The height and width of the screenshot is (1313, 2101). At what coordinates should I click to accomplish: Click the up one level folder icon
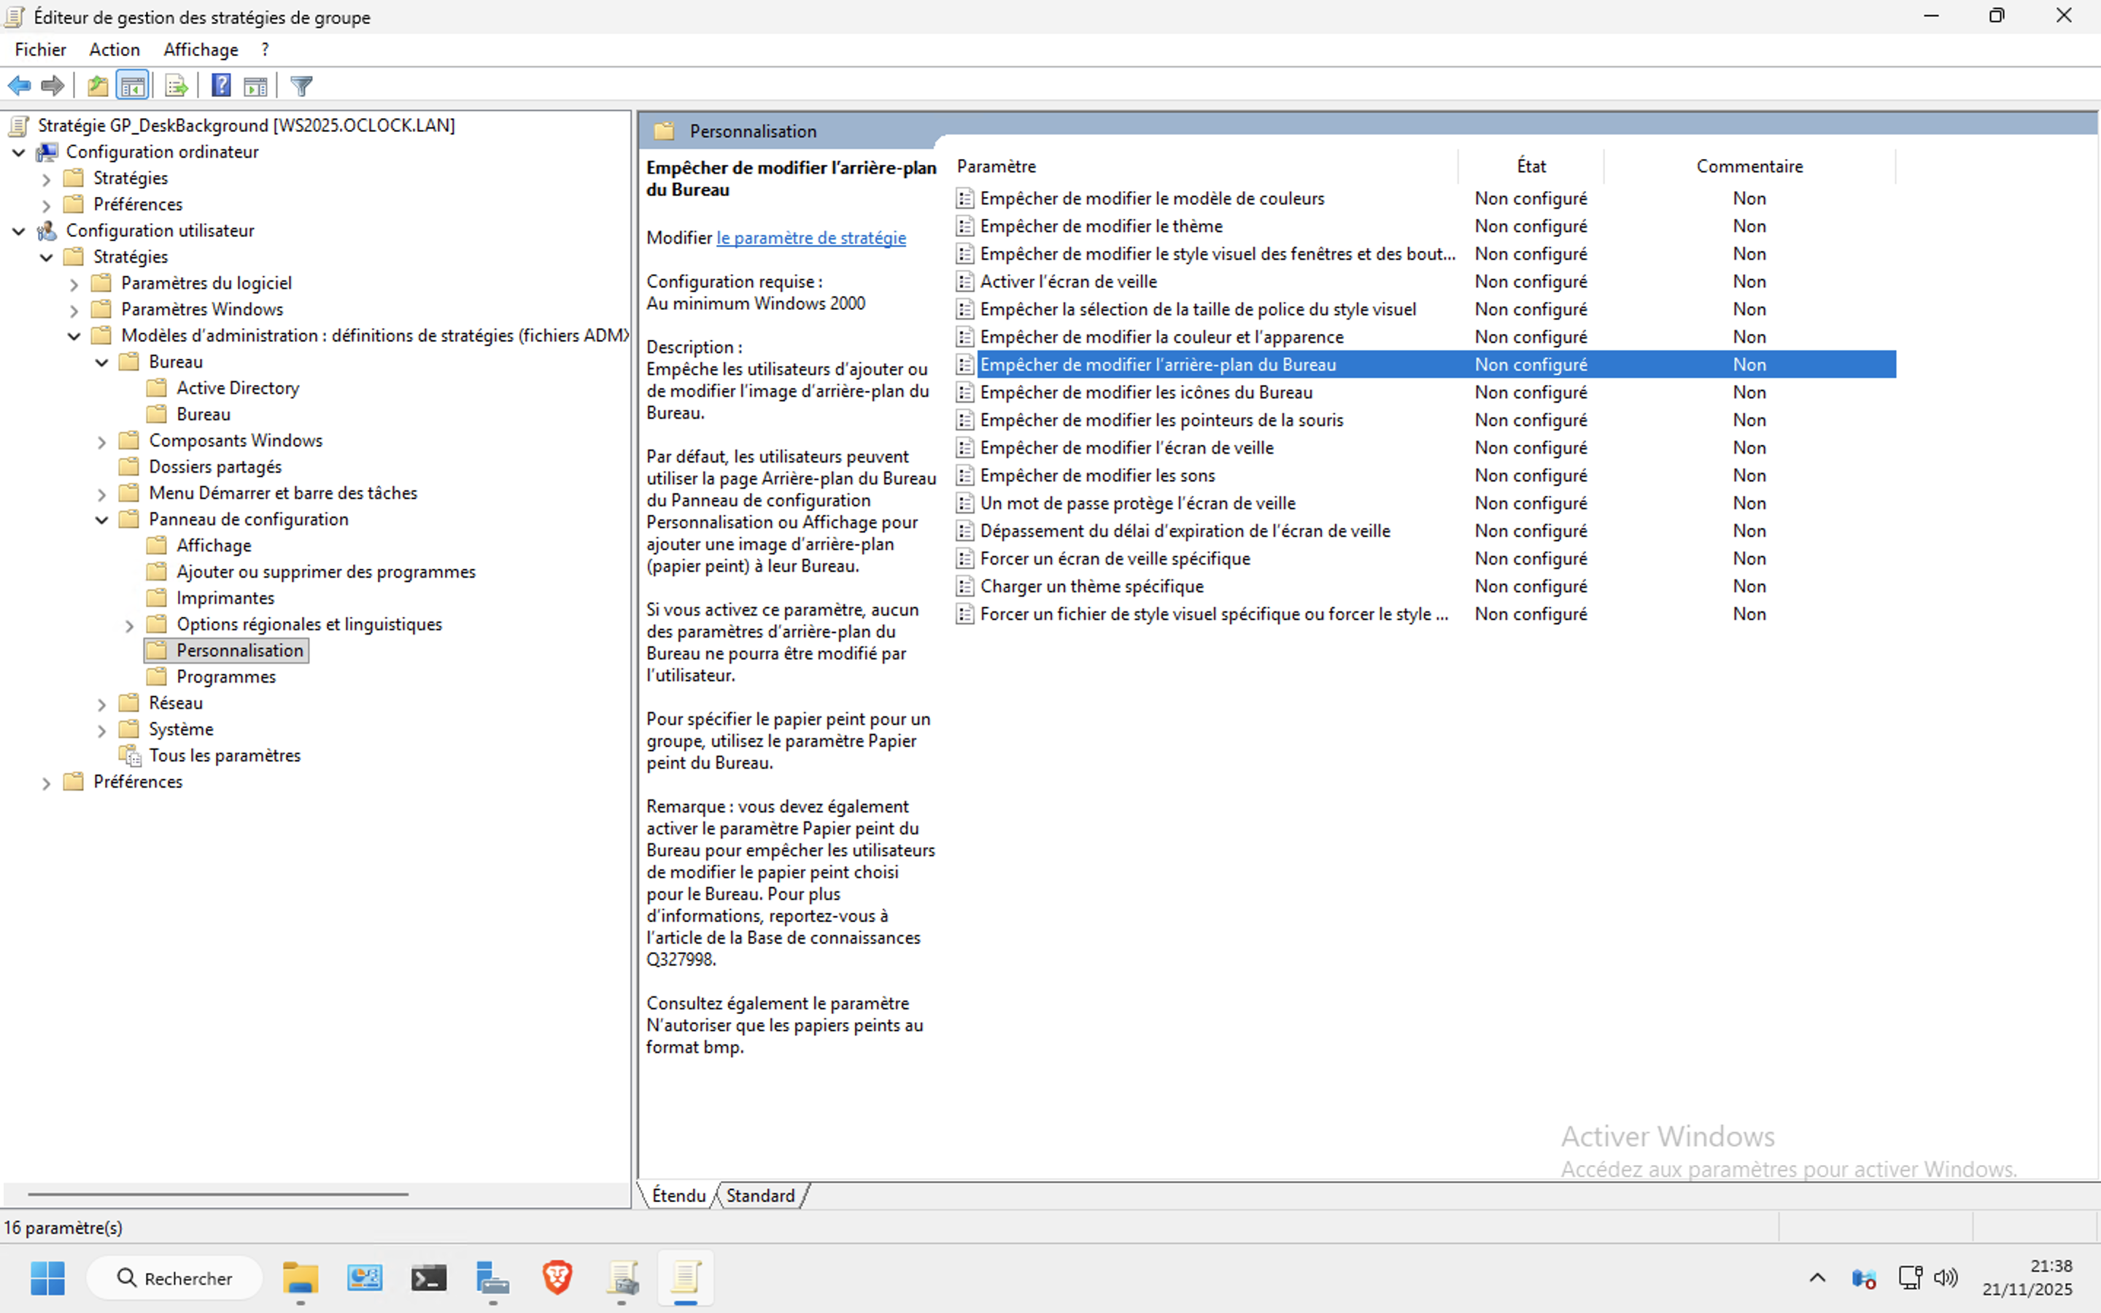click(x=97, y=86)
